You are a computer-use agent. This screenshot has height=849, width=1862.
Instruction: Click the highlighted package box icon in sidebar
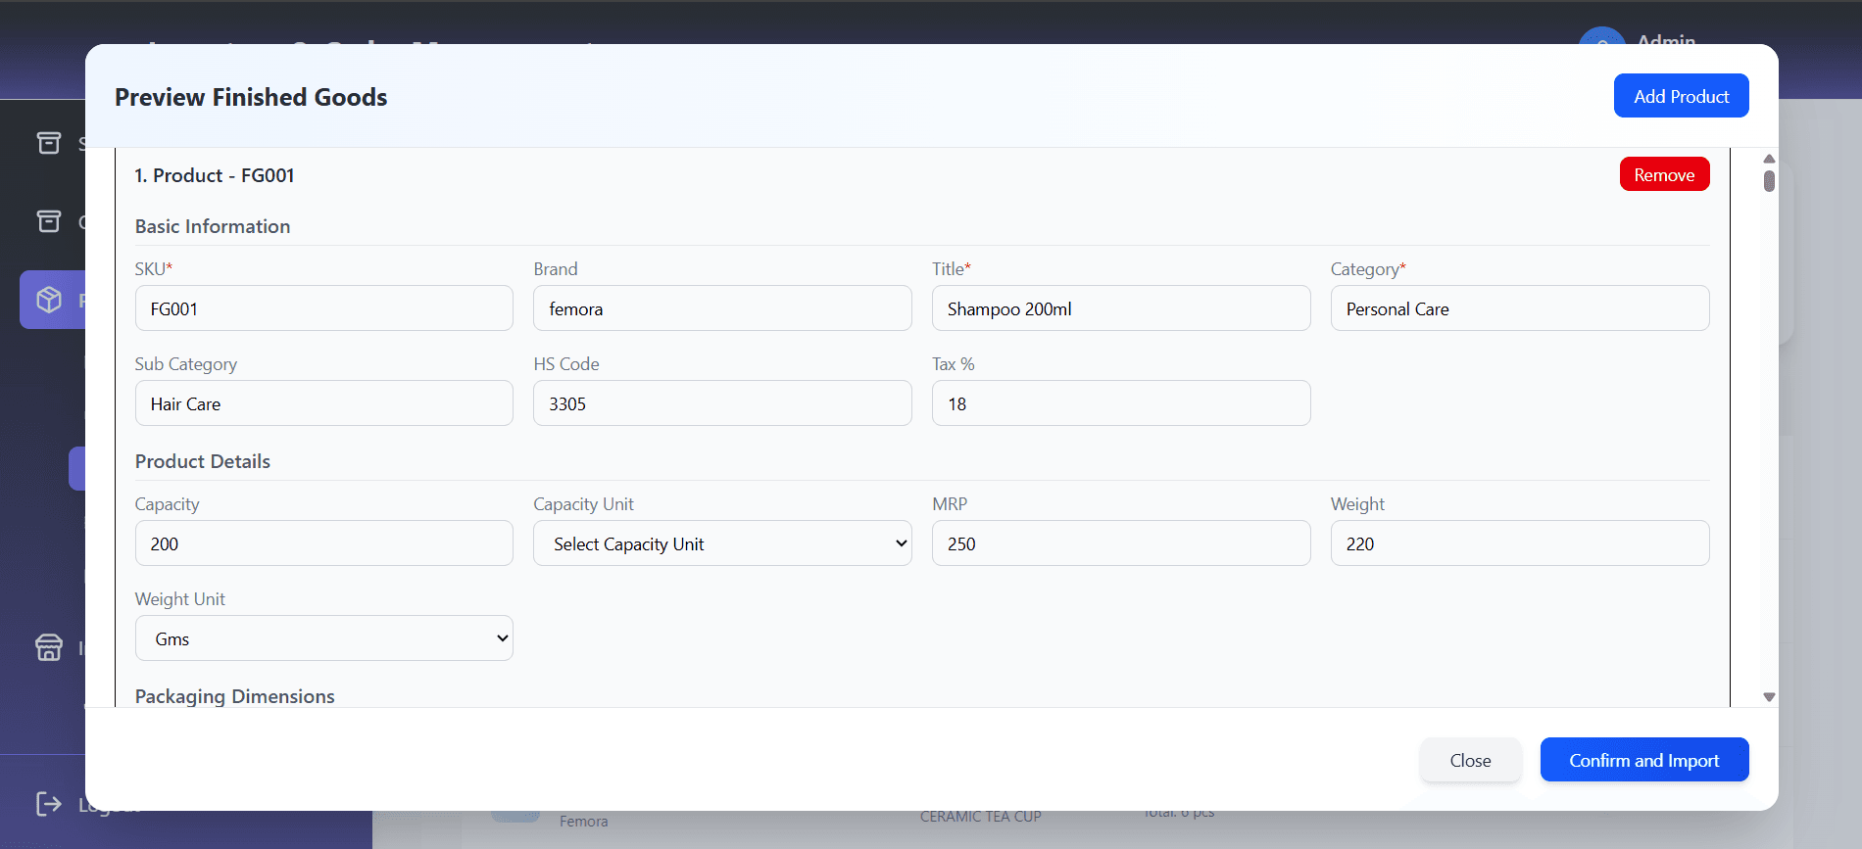coord(49,300)
